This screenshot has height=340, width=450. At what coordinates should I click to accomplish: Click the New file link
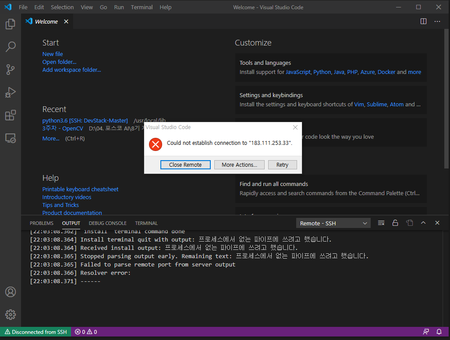tap(53, 54)
